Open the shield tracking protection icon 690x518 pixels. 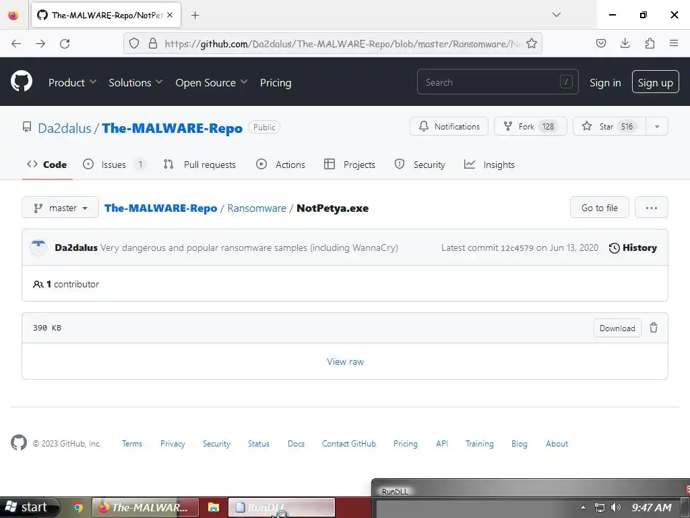[x=134, y=43]
